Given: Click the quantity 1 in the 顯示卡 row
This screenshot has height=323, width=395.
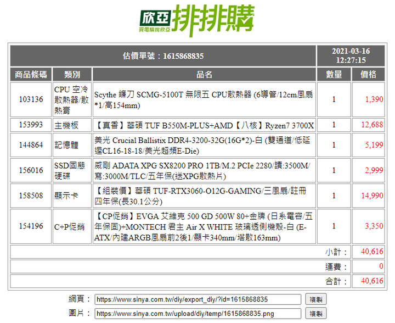Looking at the screenshot, I should [334, 196].
